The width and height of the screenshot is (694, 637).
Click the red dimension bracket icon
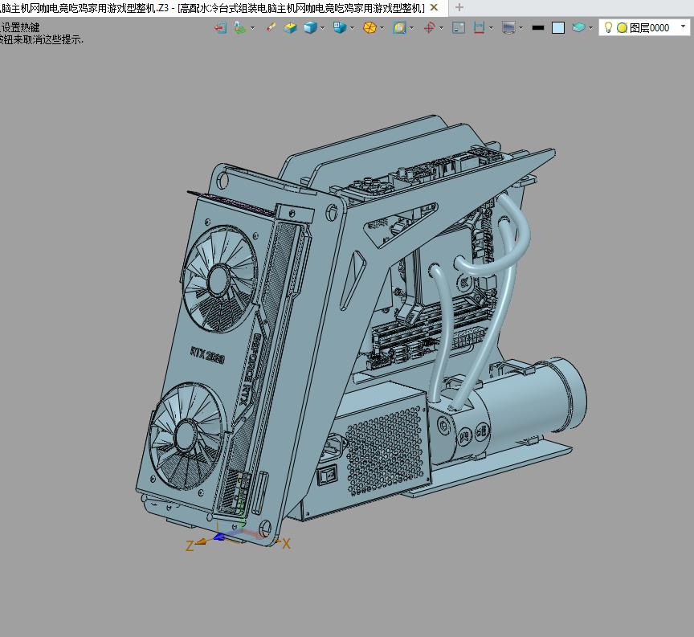click(x=479, y=27)
